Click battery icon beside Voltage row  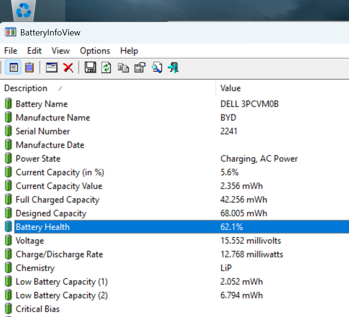(8, 240)
